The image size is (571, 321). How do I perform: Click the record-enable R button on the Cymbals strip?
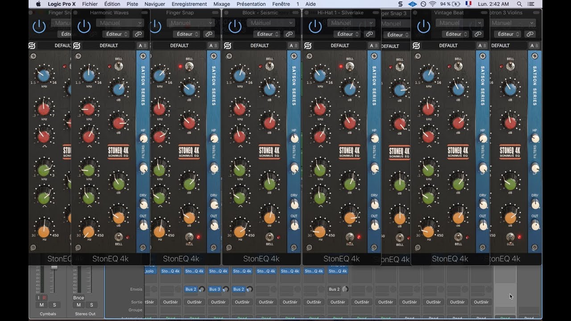tap(44, 298)
